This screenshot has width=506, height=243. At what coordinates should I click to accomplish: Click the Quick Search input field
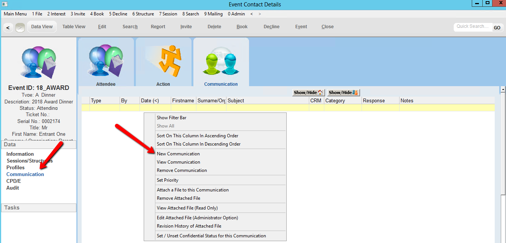[472, 27]
